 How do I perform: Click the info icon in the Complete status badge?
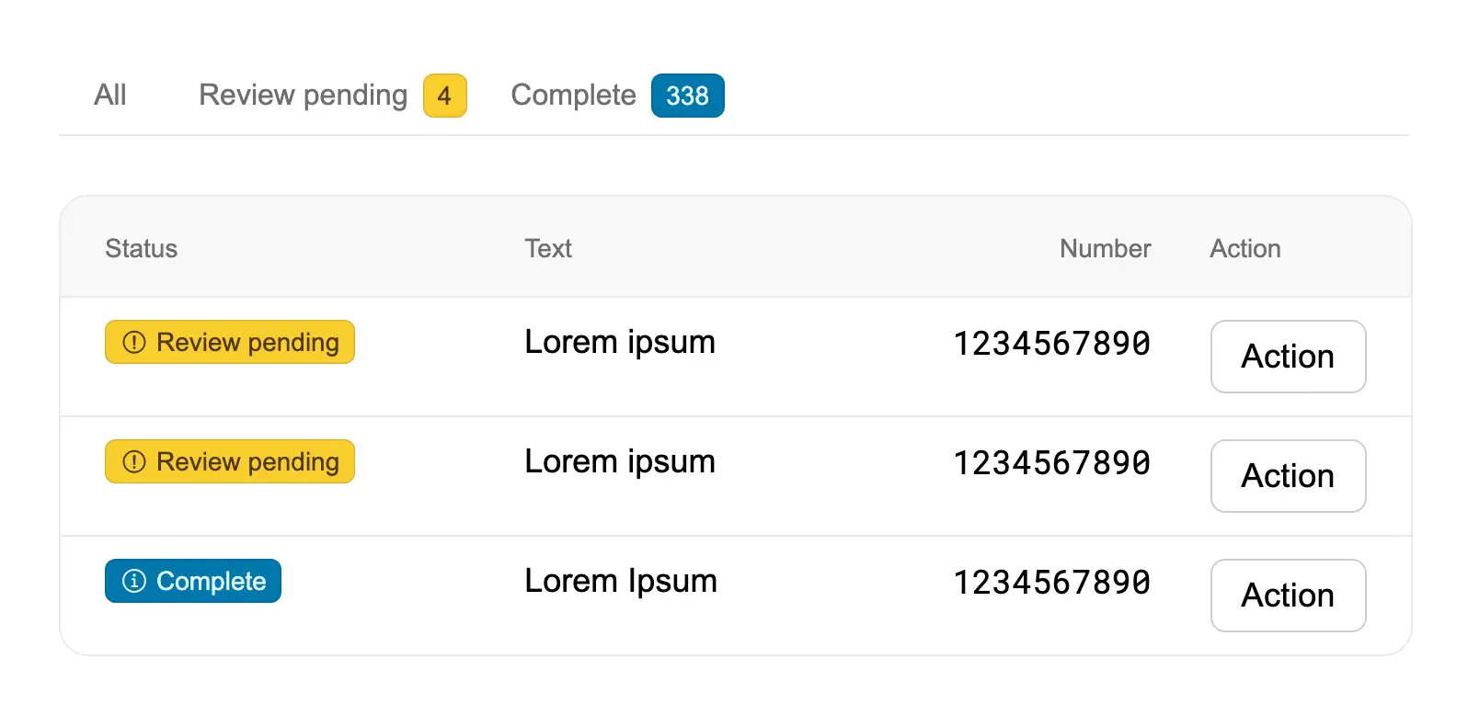(x=134, y=582)
